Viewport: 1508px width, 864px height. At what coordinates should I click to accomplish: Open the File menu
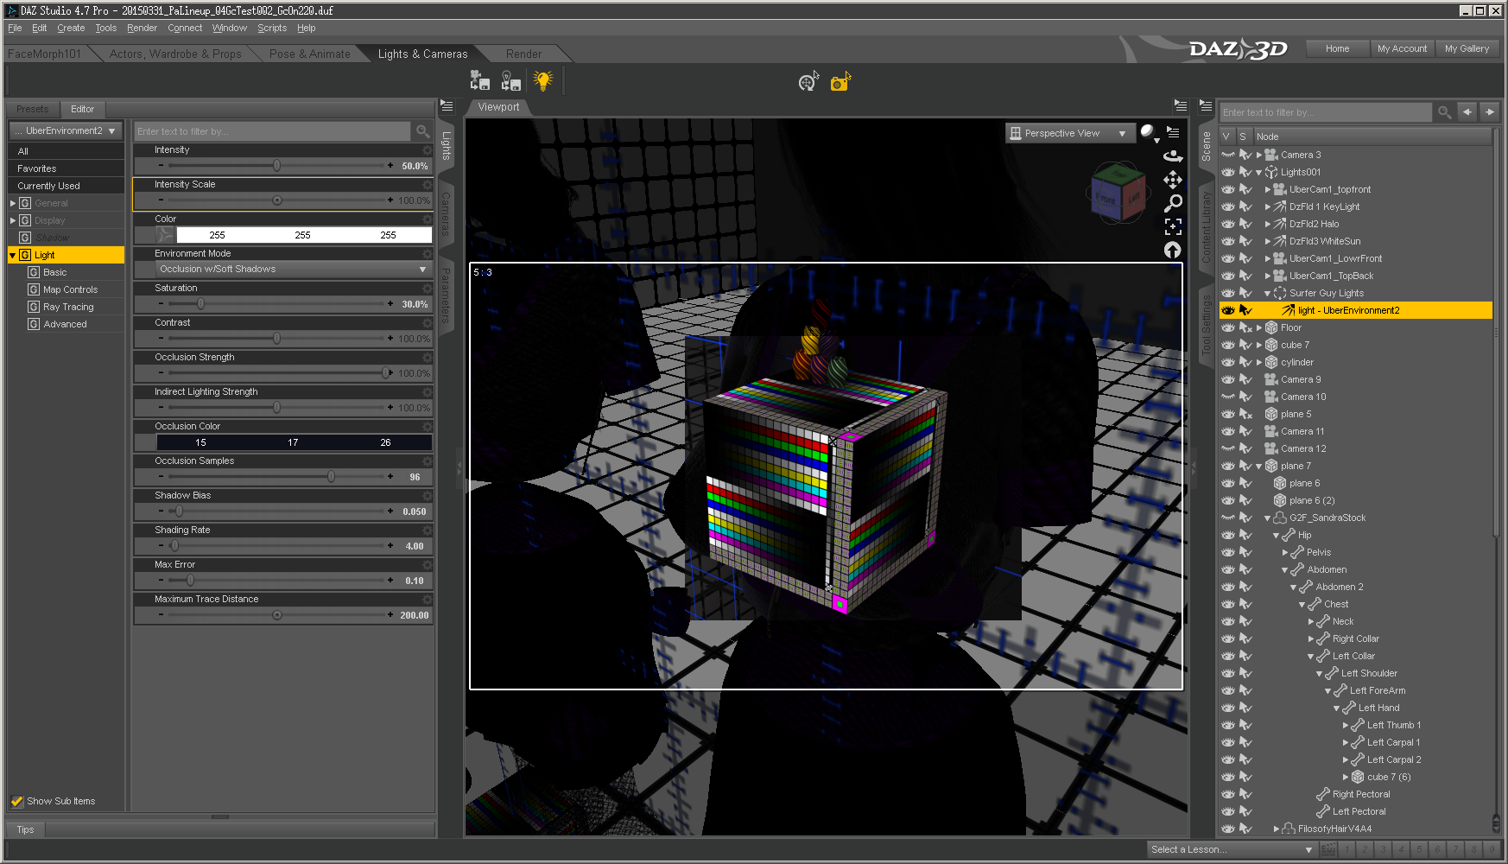tap(15, 28)
